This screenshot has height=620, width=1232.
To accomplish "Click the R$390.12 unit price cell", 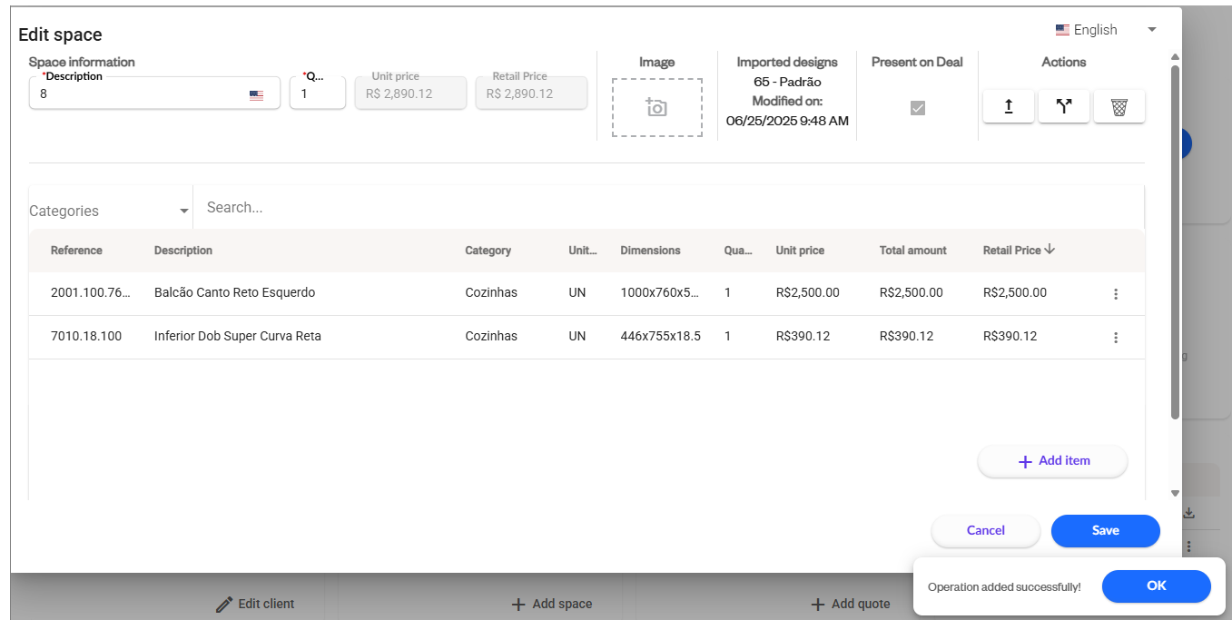I will click(x=803, y=336).
